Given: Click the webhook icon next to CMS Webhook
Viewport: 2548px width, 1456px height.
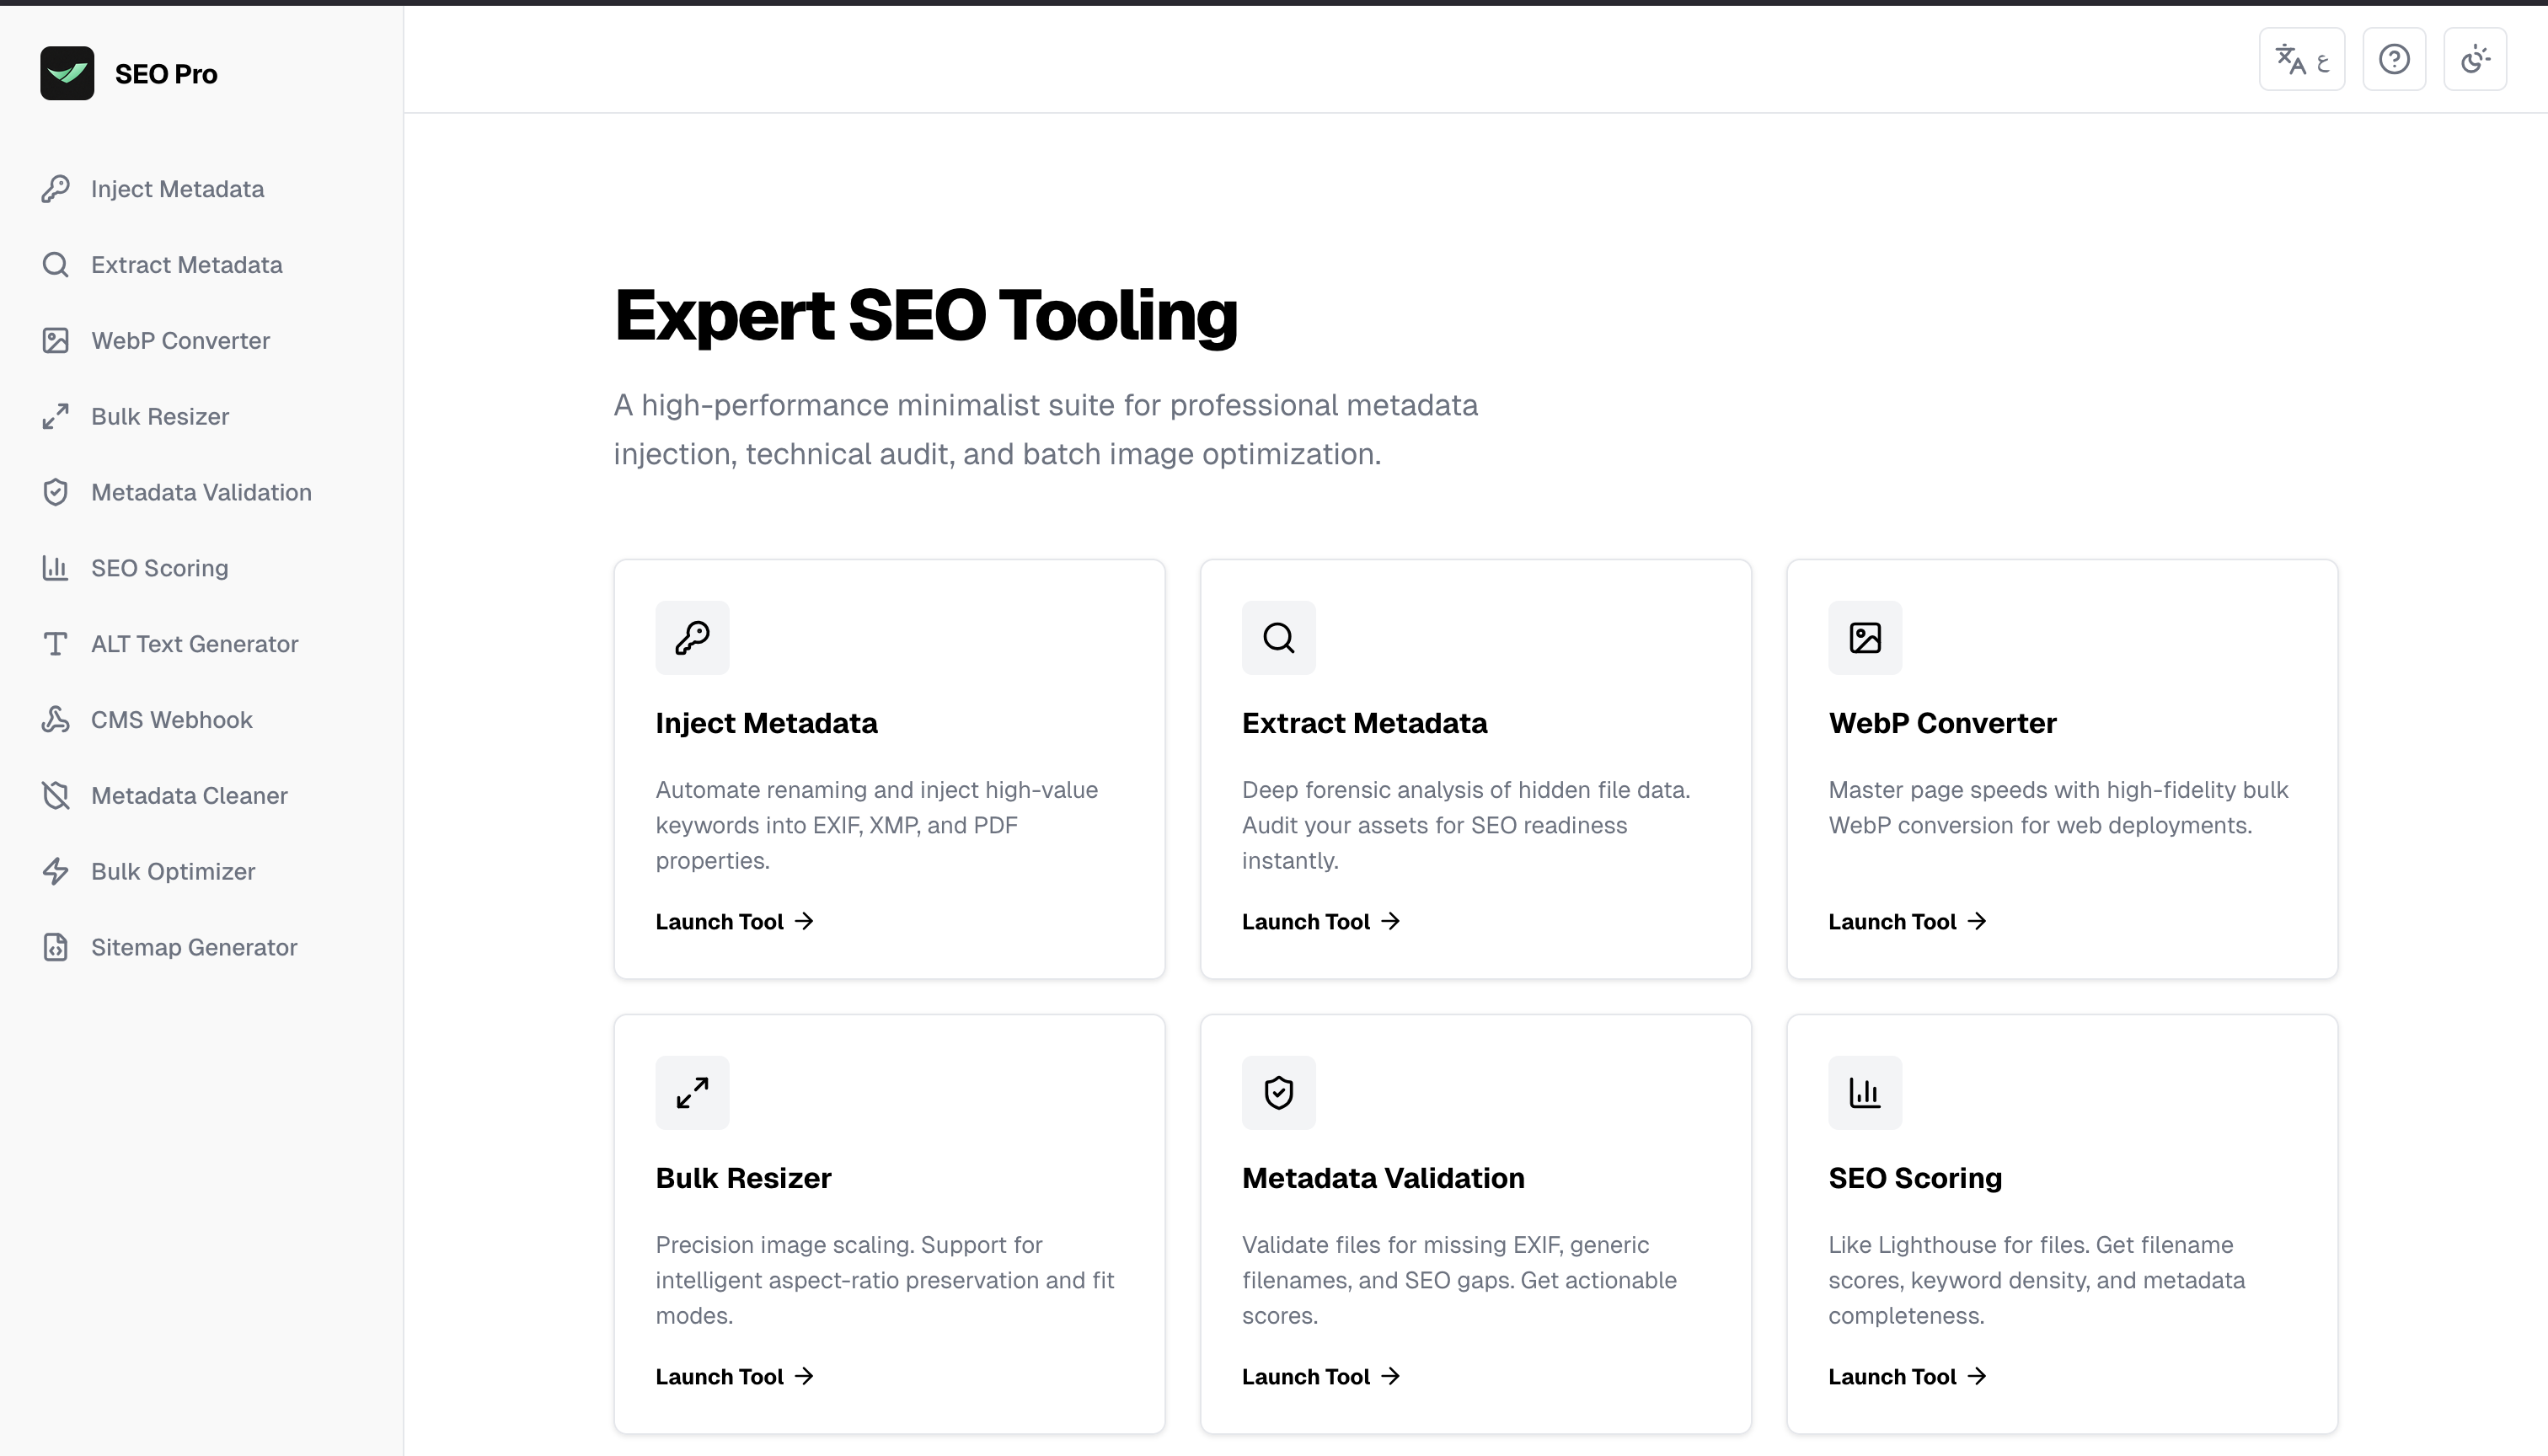Looking at the screenshot, I should click(x=56, y=719).
